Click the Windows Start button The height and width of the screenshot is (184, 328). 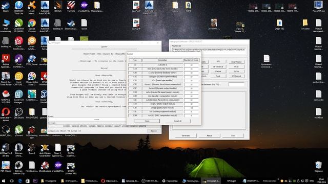pos(4,181)
